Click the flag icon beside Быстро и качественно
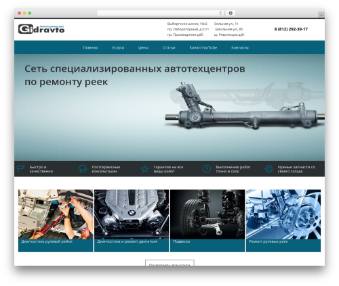Viewport: 339px width, 286px height. (20, 168)
